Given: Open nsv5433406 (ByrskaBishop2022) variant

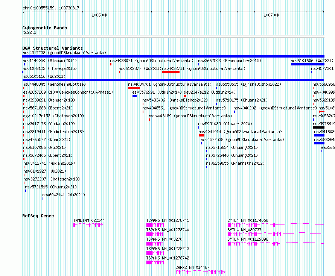Looking at the screenshot, I should coord(175,100).
